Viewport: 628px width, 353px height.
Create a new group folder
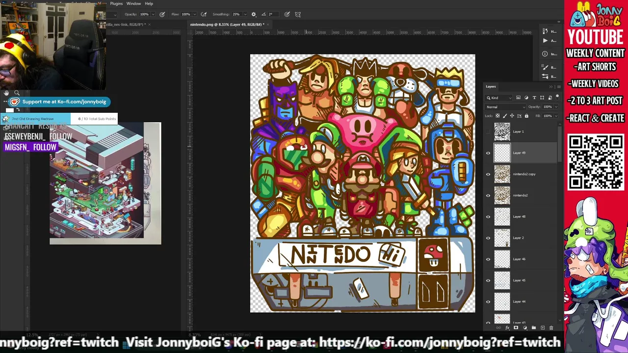(534, 328)
